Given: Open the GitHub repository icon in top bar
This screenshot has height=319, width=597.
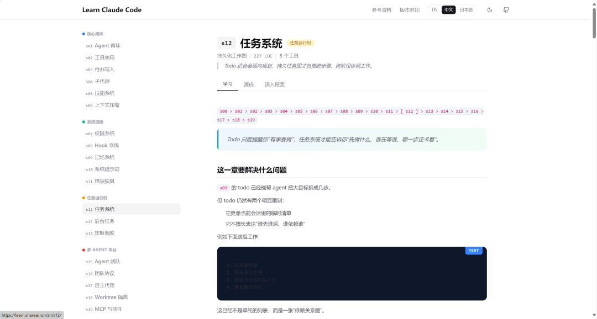Looking at the screenshot, I should [x=506, y=9].
